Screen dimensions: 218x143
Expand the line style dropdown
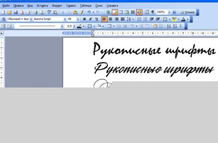(62, 26)
